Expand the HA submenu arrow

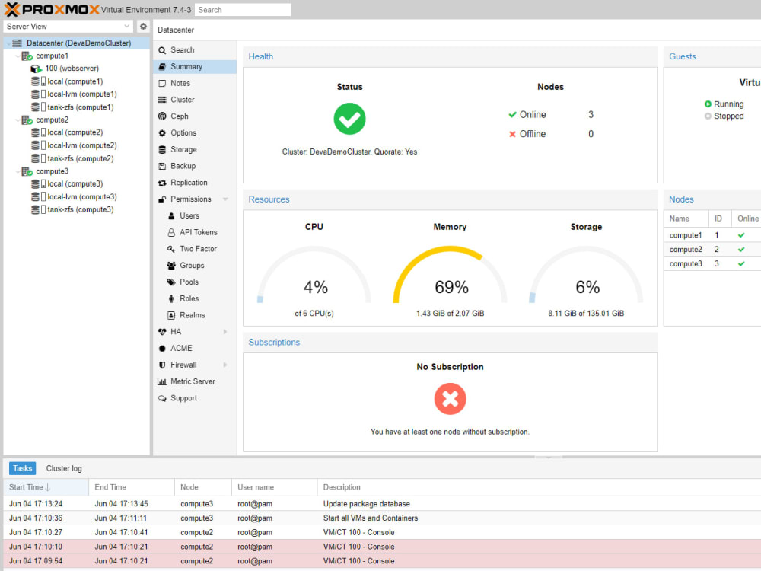(x=225, y=332)
